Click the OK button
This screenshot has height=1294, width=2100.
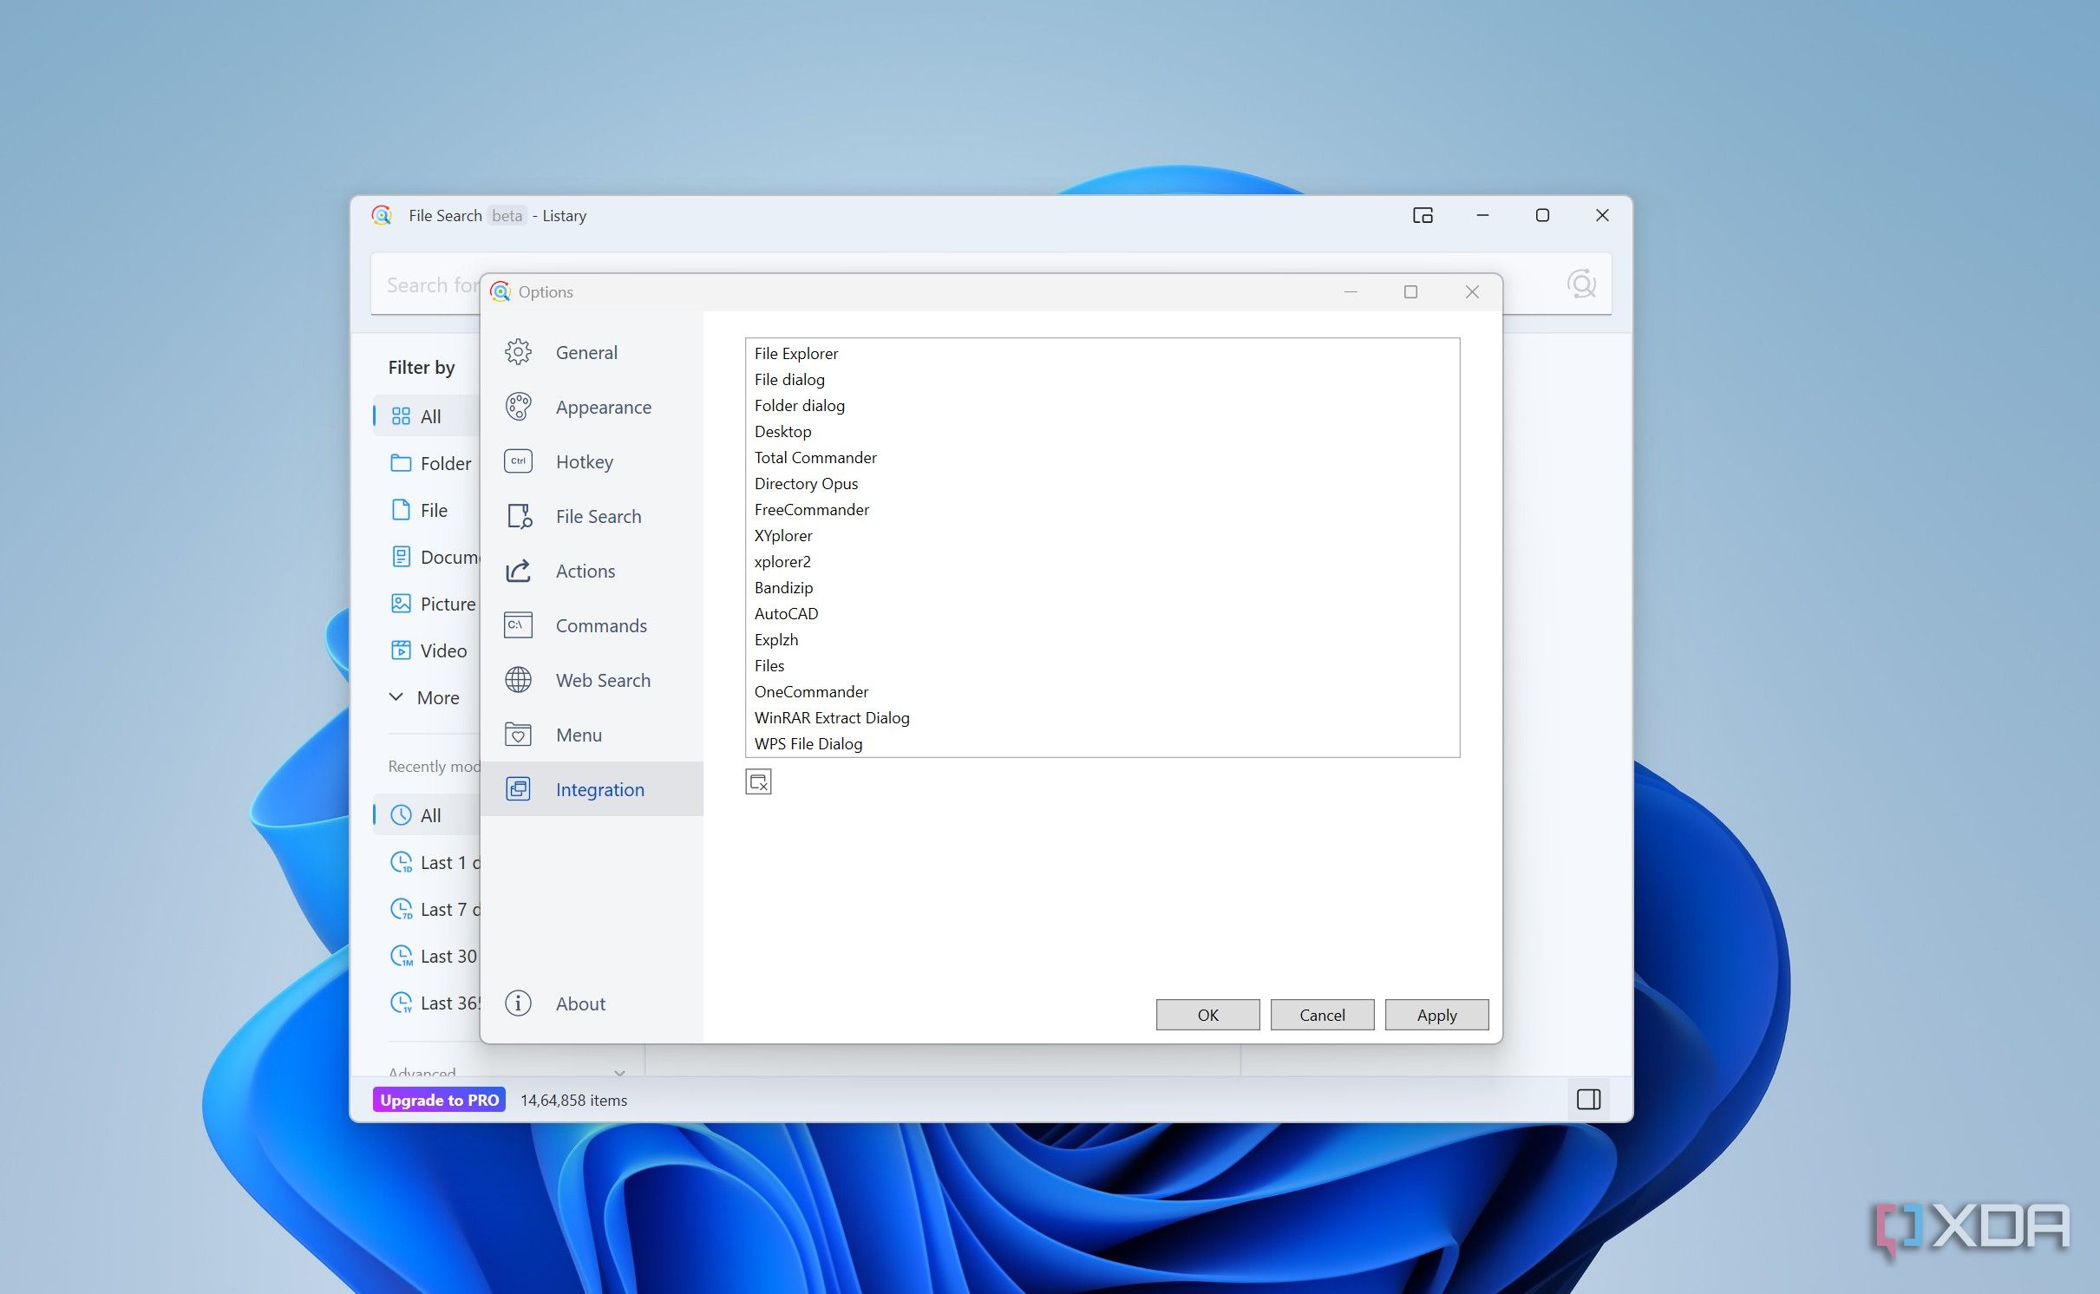[x=1207, y=1015]
